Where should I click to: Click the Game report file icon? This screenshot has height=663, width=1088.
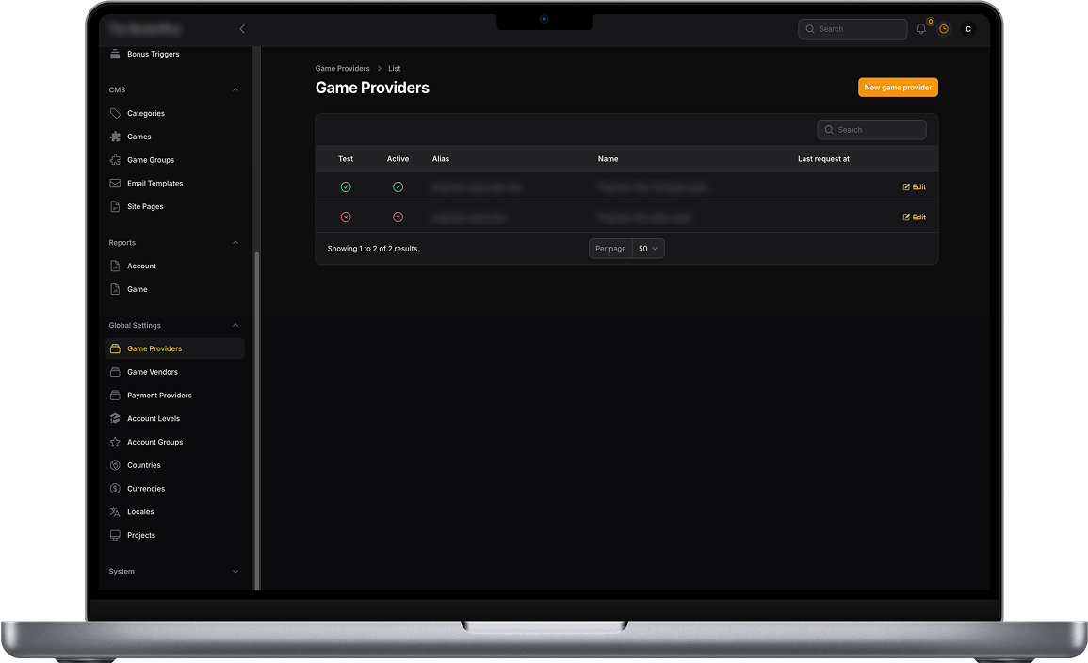click(115, 289)
